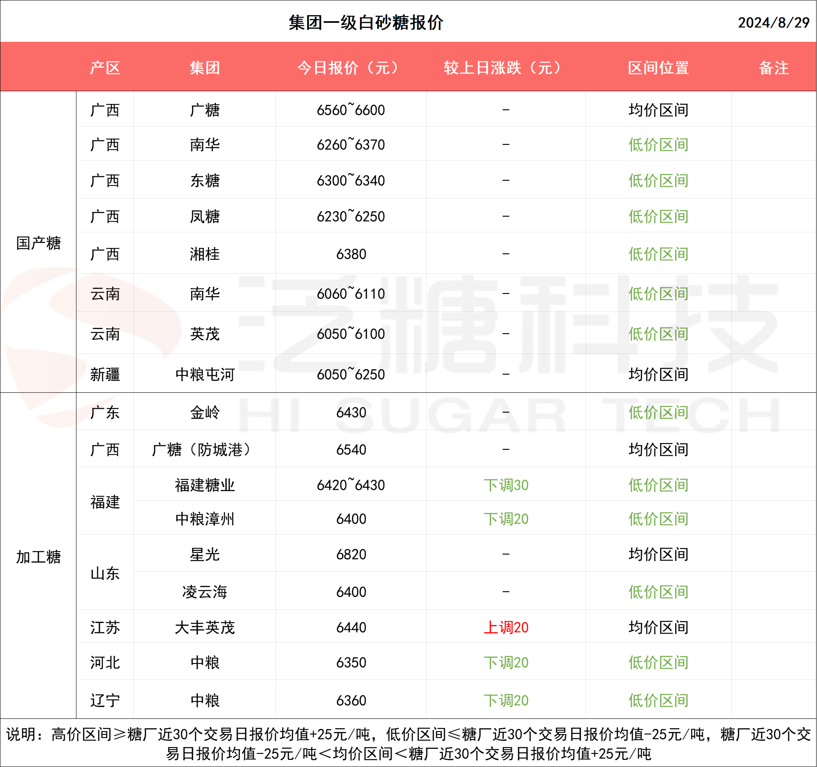Click the 区间位置 column header
817x767 pixels.
click(658, 68)
